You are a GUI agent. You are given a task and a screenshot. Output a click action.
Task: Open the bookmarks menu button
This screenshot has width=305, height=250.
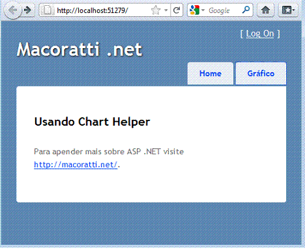click(x=288, y=10)
